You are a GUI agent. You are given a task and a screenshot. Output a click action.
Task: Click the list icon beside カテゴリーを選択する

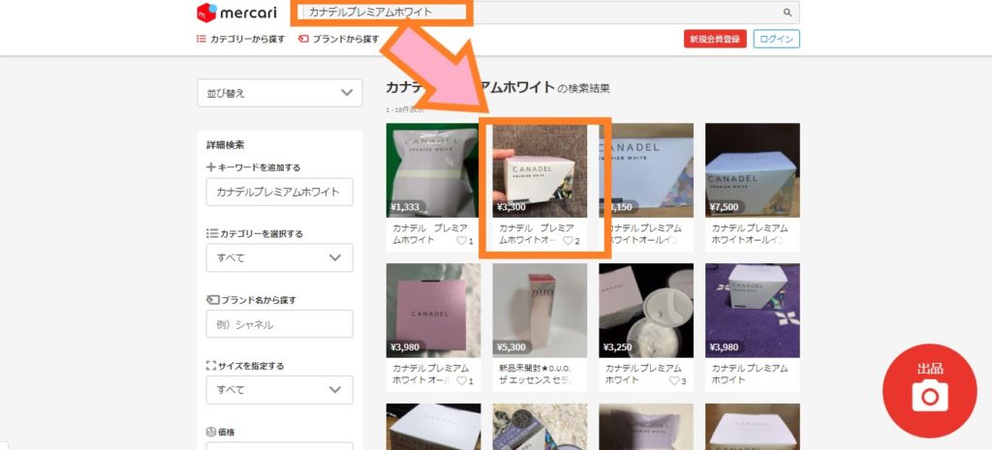point(212,234)
